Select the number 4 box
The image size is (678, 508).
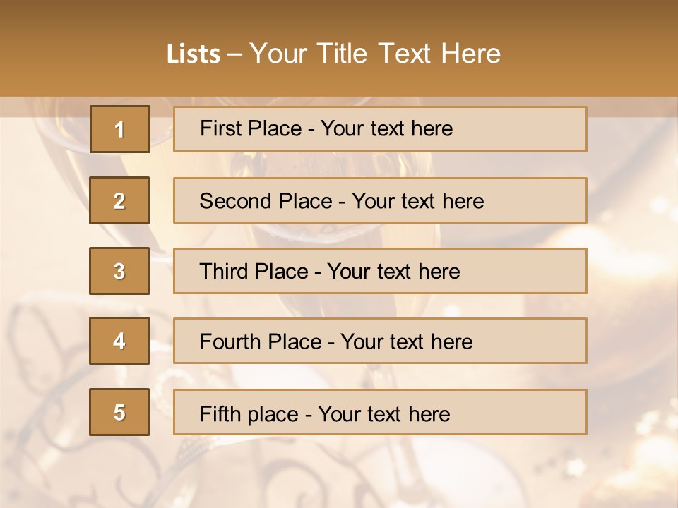pyautogui.click(x=119, y=341)
